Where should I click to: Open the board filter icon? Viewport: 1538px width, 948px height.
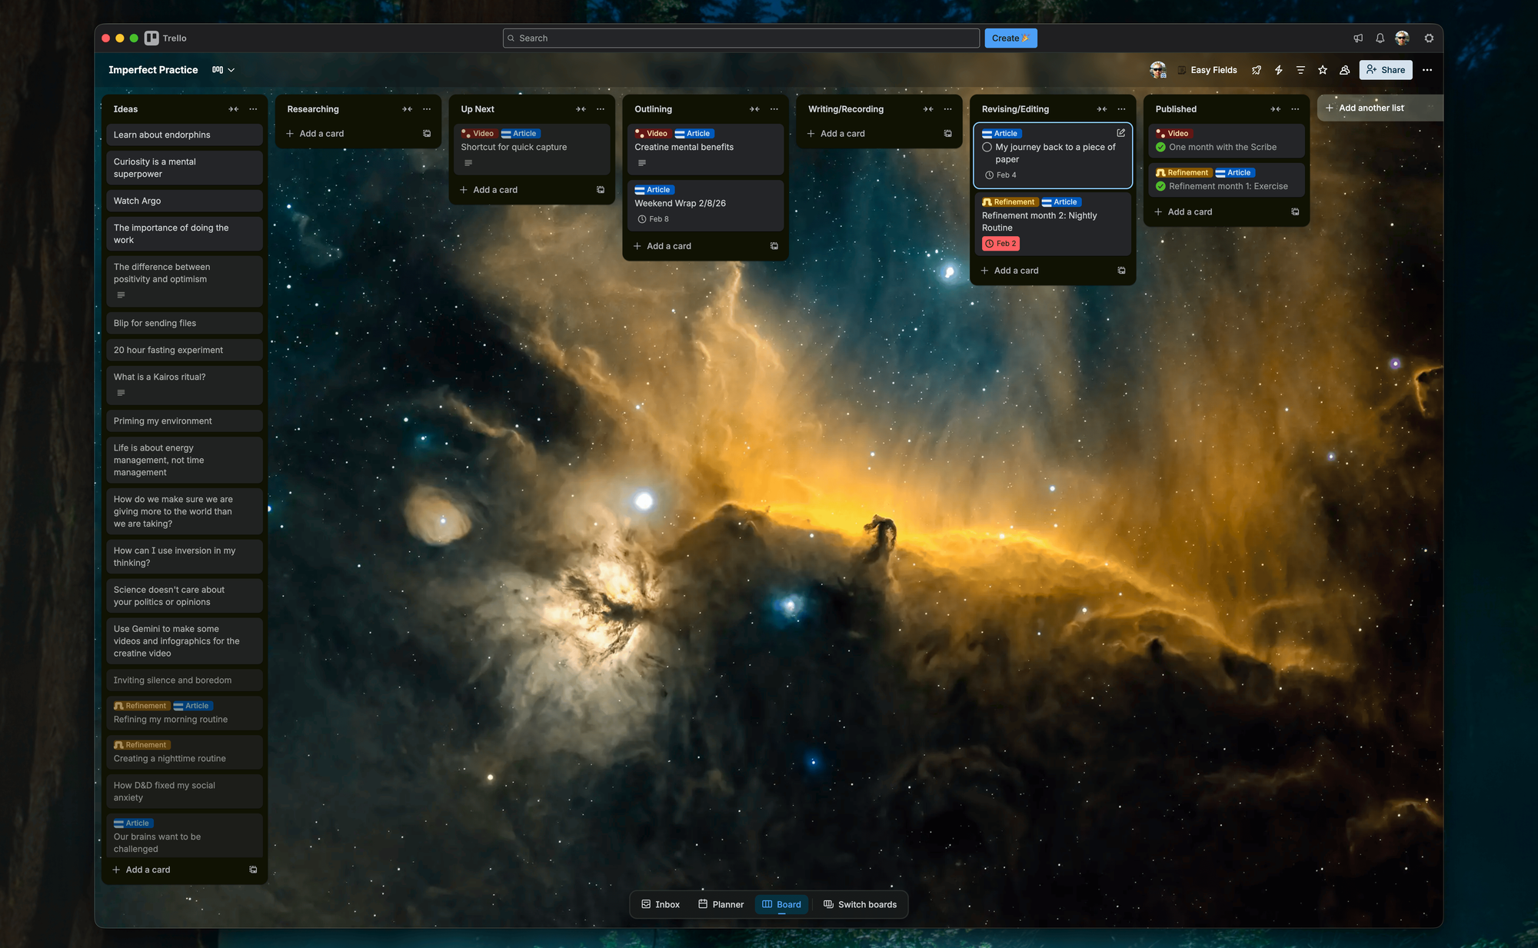click(1300, 70)
